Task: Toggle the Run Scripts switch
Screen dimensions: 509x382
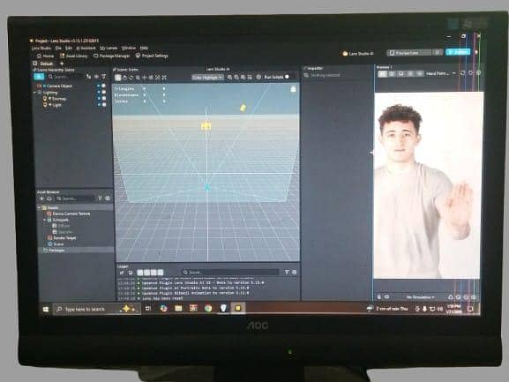Action: click(287, 77)
